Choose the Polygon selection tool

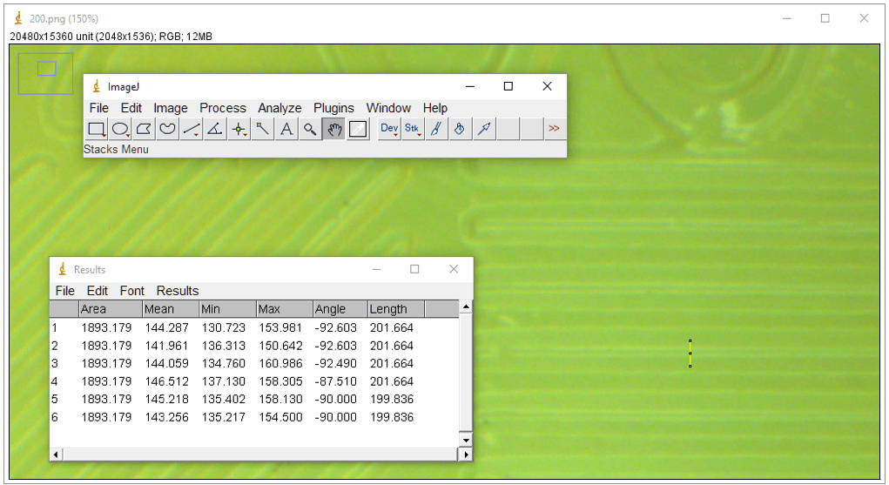144,130
